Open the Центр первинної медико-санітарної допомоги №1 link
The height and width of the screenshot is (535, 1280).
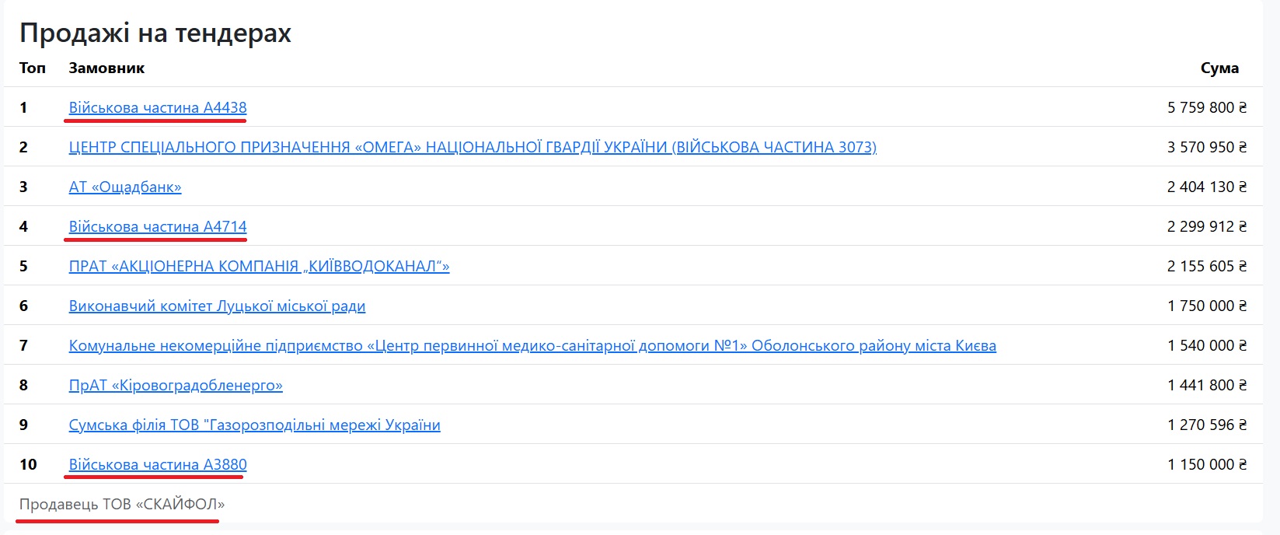pyautogui.click(x=532, y=345)
